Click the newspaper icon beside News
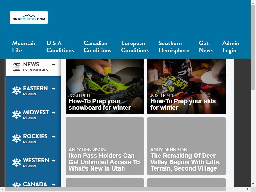 coord(17,67)
